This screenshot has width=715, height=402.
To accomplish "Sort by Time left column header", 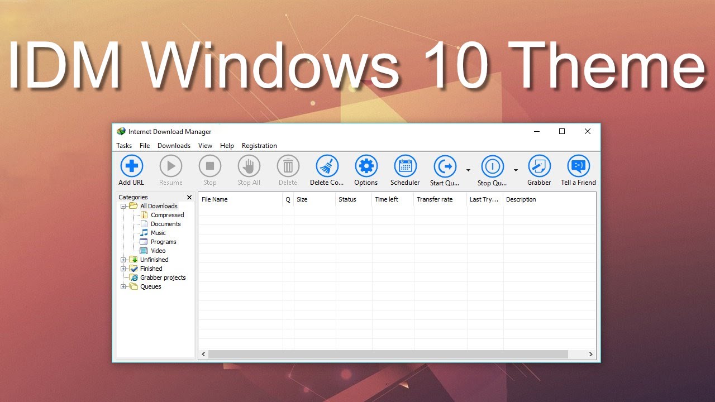I will (393, 199).
